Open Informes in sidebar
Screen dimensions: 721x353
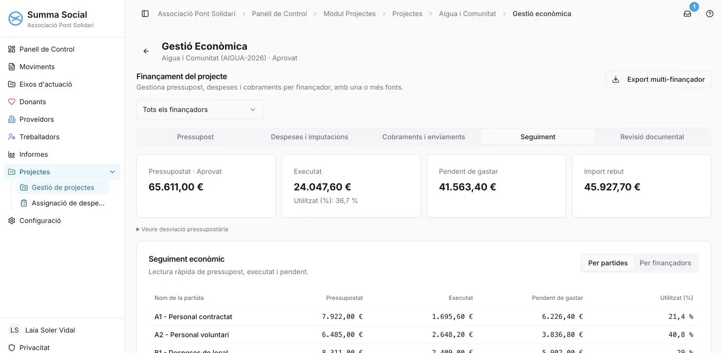coord(62,154)
